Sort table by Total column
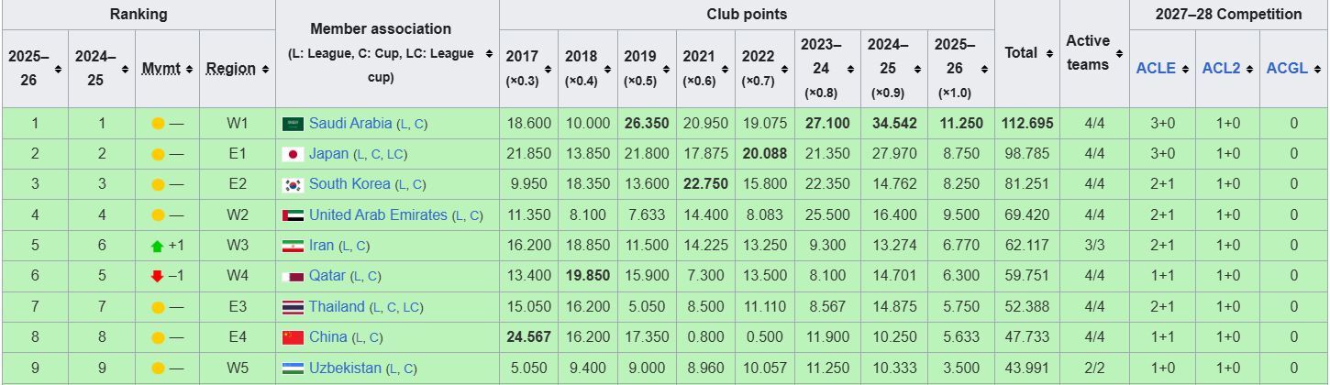Viewport: 1330px width, 385px height. (1027, 53)
